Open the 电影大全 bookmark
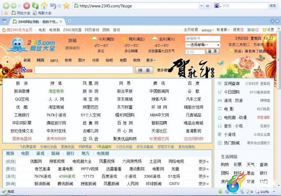 (x=42, y=13)
